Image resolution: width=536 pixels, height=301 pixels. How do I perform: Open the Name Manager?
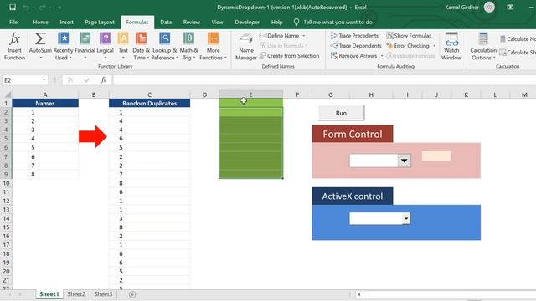245,47
